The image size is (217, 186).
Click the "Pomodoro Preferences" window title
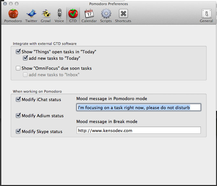click(109, 4)
